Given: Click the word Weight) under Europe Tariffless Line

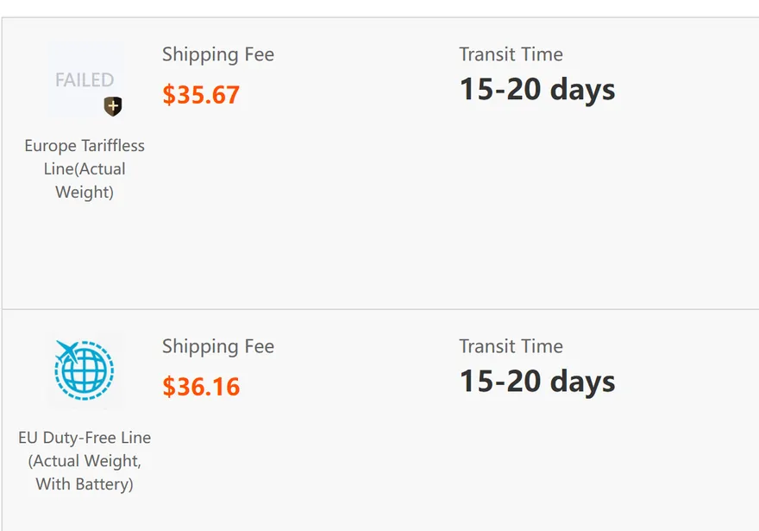Looking at the screenshot, I should point(85,193).
